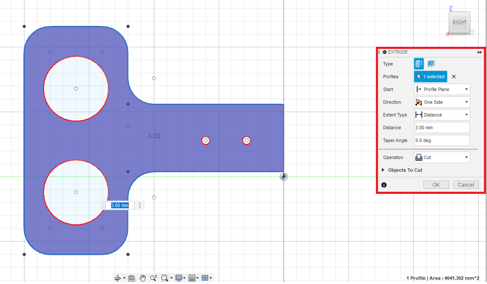Click the on-canvas 3.00 mm distance input
487x284 pixels.
coord(120,205)
